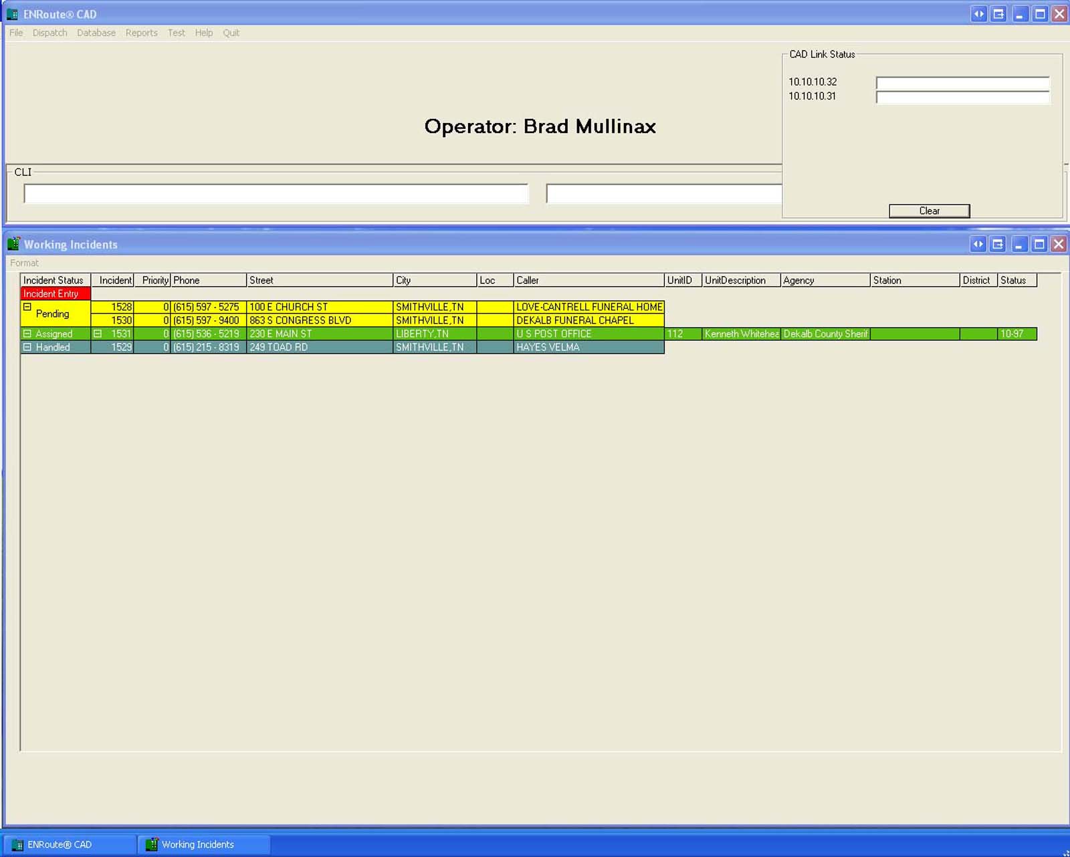Click the Phone column header
This screenshot has width=1070, height=857.
pyautogui.click(x=209, y=281)
